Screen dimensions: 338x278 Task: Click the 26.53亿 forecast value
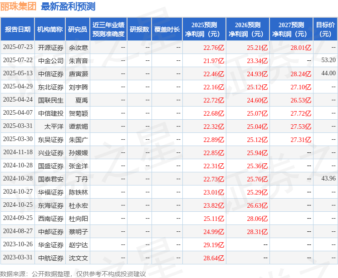click(x=301, y=100)
